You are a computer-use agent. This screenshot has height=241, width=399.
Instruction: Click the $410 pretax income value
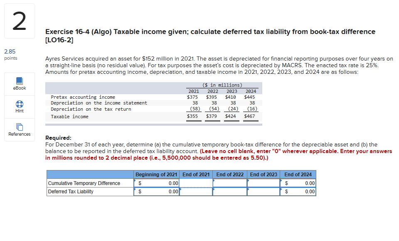pyautogui.click(x=231, y=97)
